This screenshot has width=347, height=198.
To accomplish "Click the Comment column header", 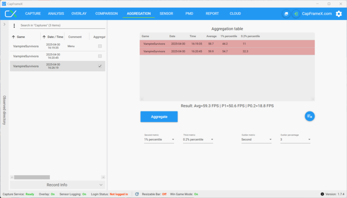I will point(75,37).
